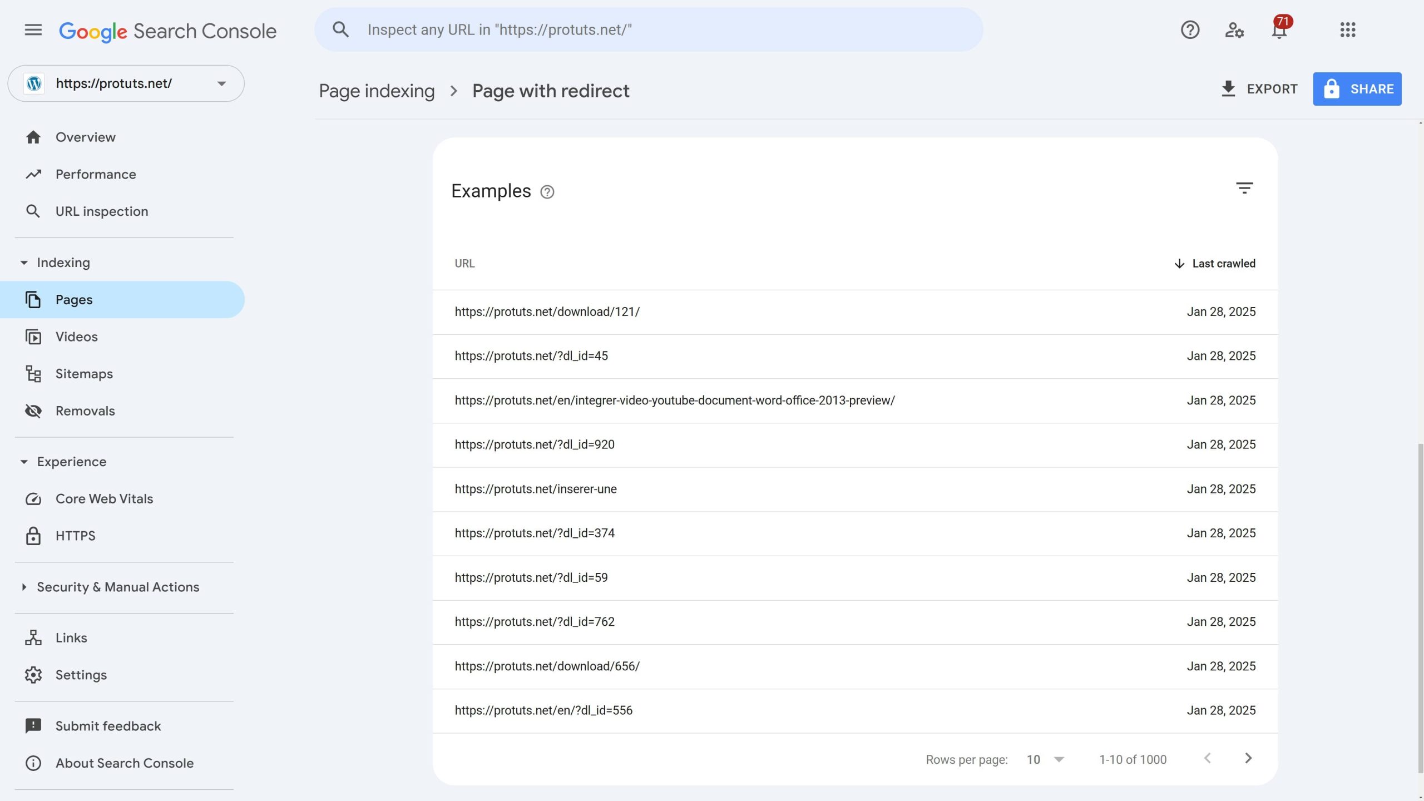The height and width of the screenshot is (801, 1424).
Task: Expand Security & Manual Actions section
Action: pos(24,587)
